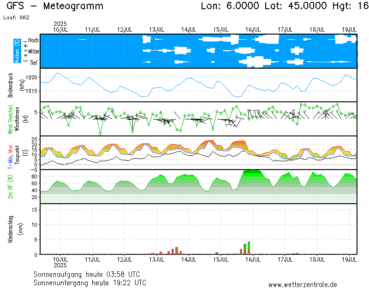Click "16JUL" on the top date axis
Image resolution: width=369 pixels, height=288 pixels.
(253, 29)
